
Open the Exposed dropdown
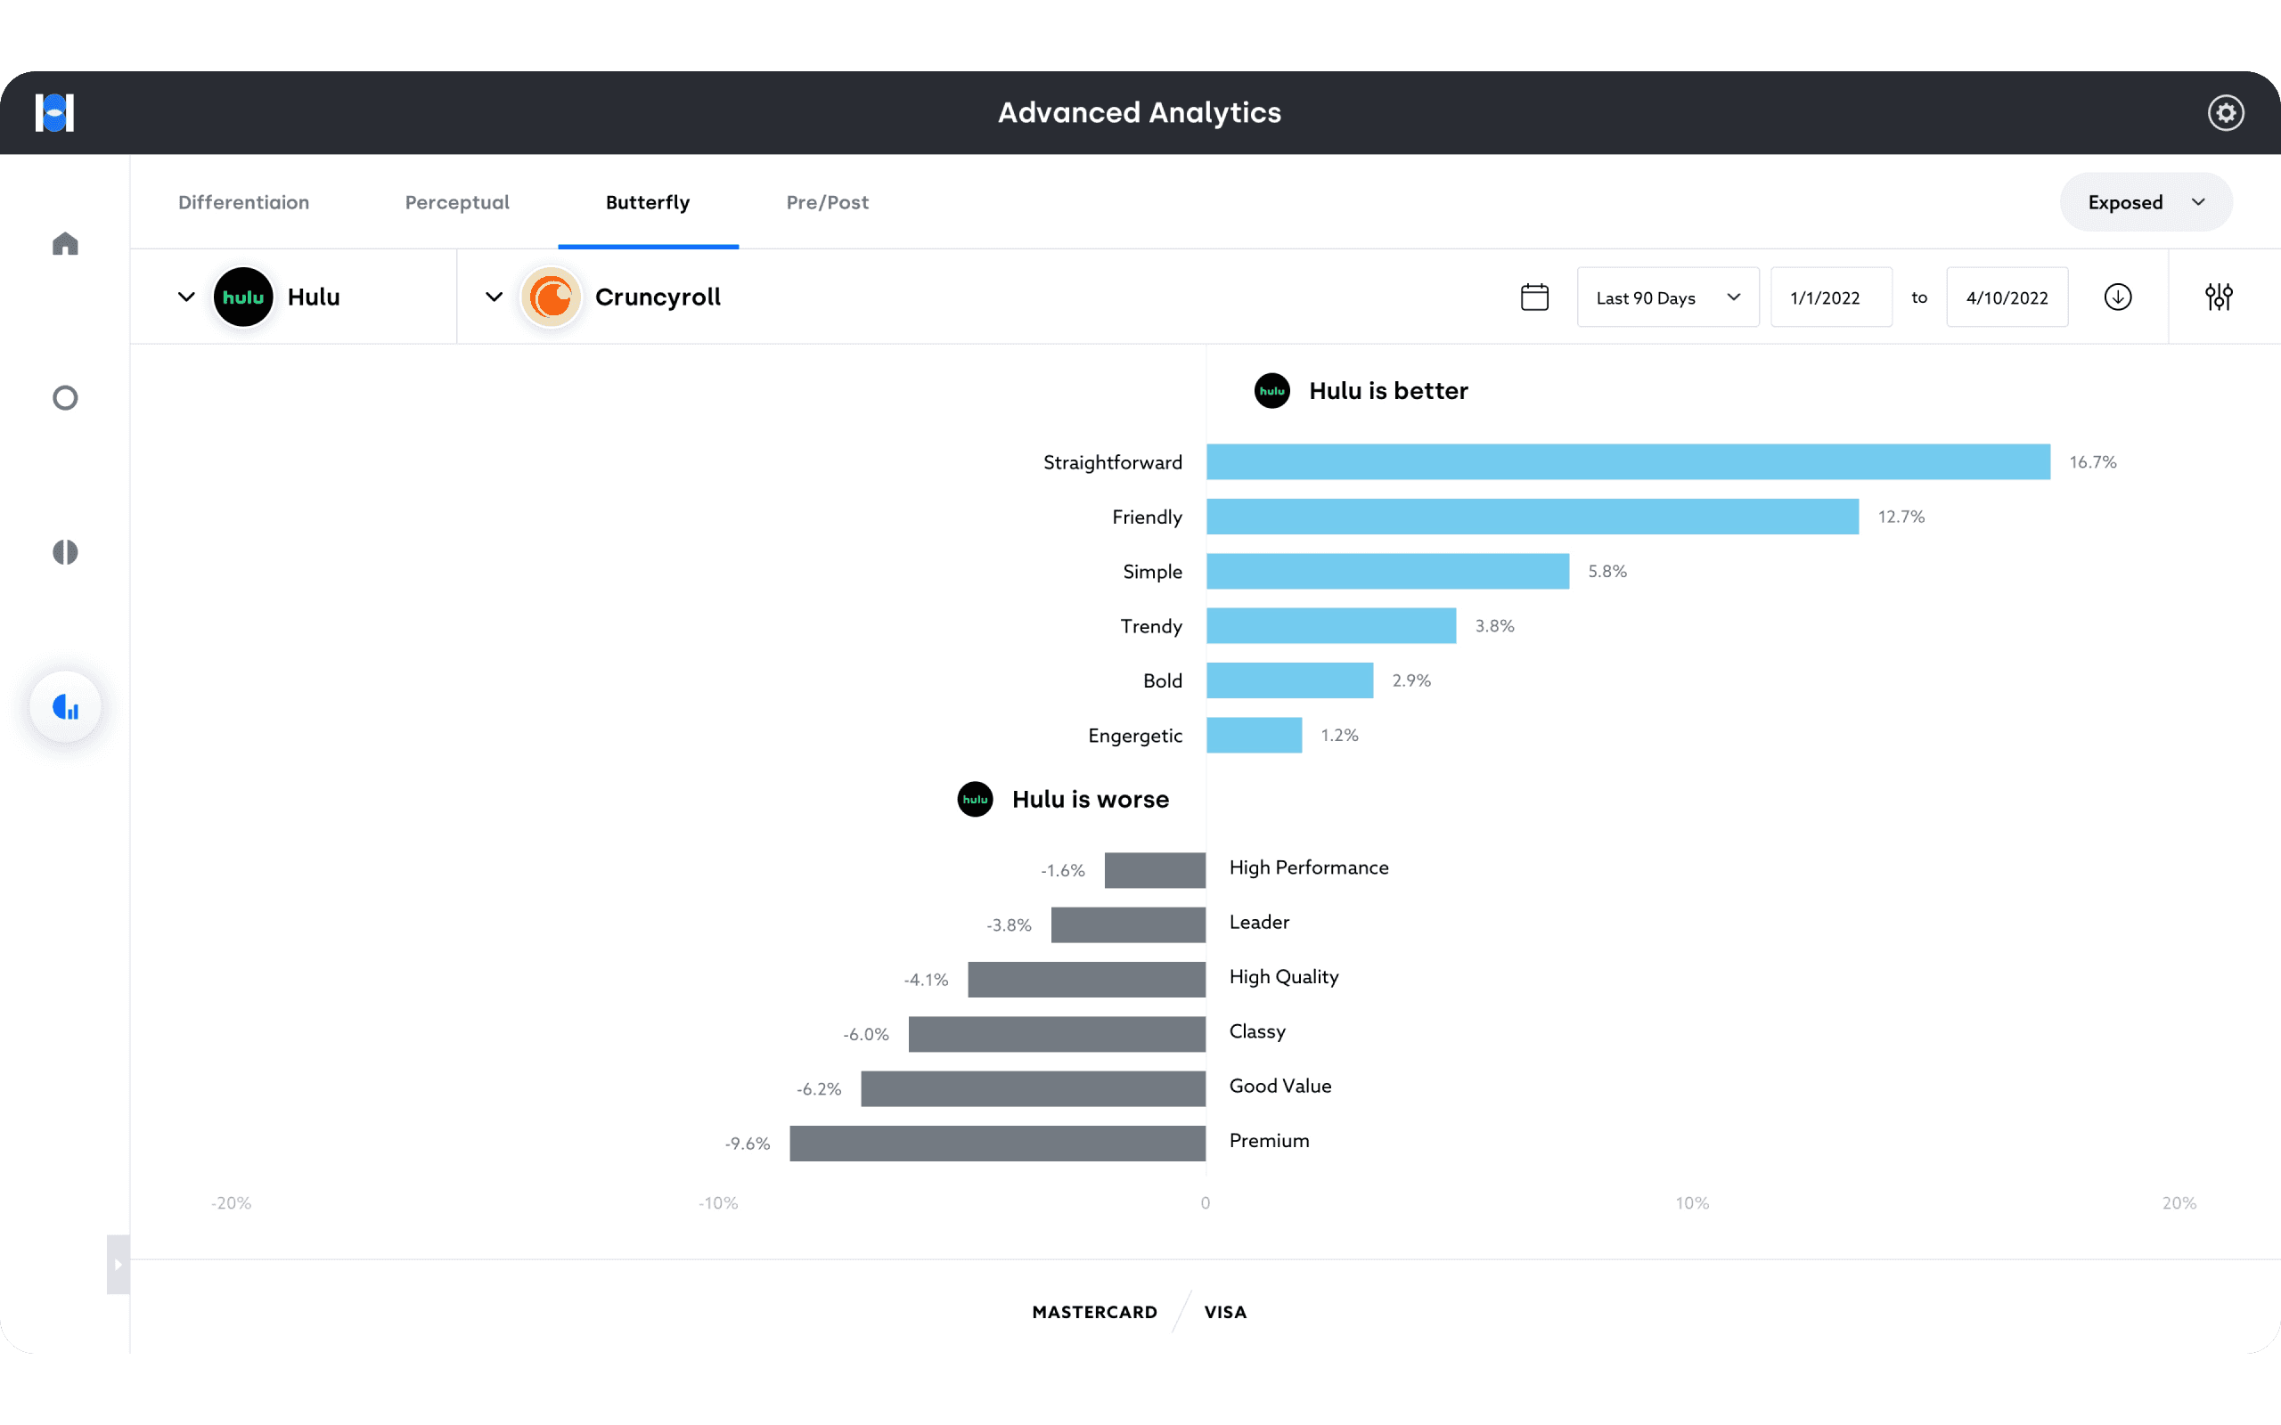[2146, 203]
